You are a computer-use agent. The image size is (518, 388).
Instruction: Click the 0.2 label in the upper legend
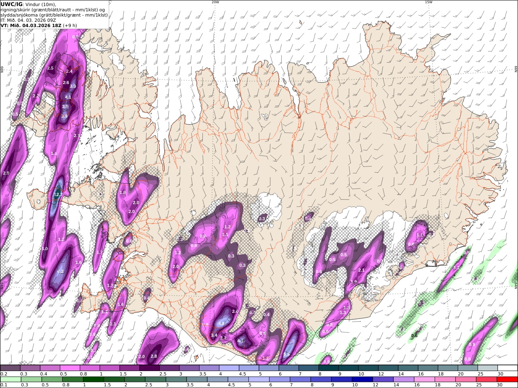[x=3, y=374]
